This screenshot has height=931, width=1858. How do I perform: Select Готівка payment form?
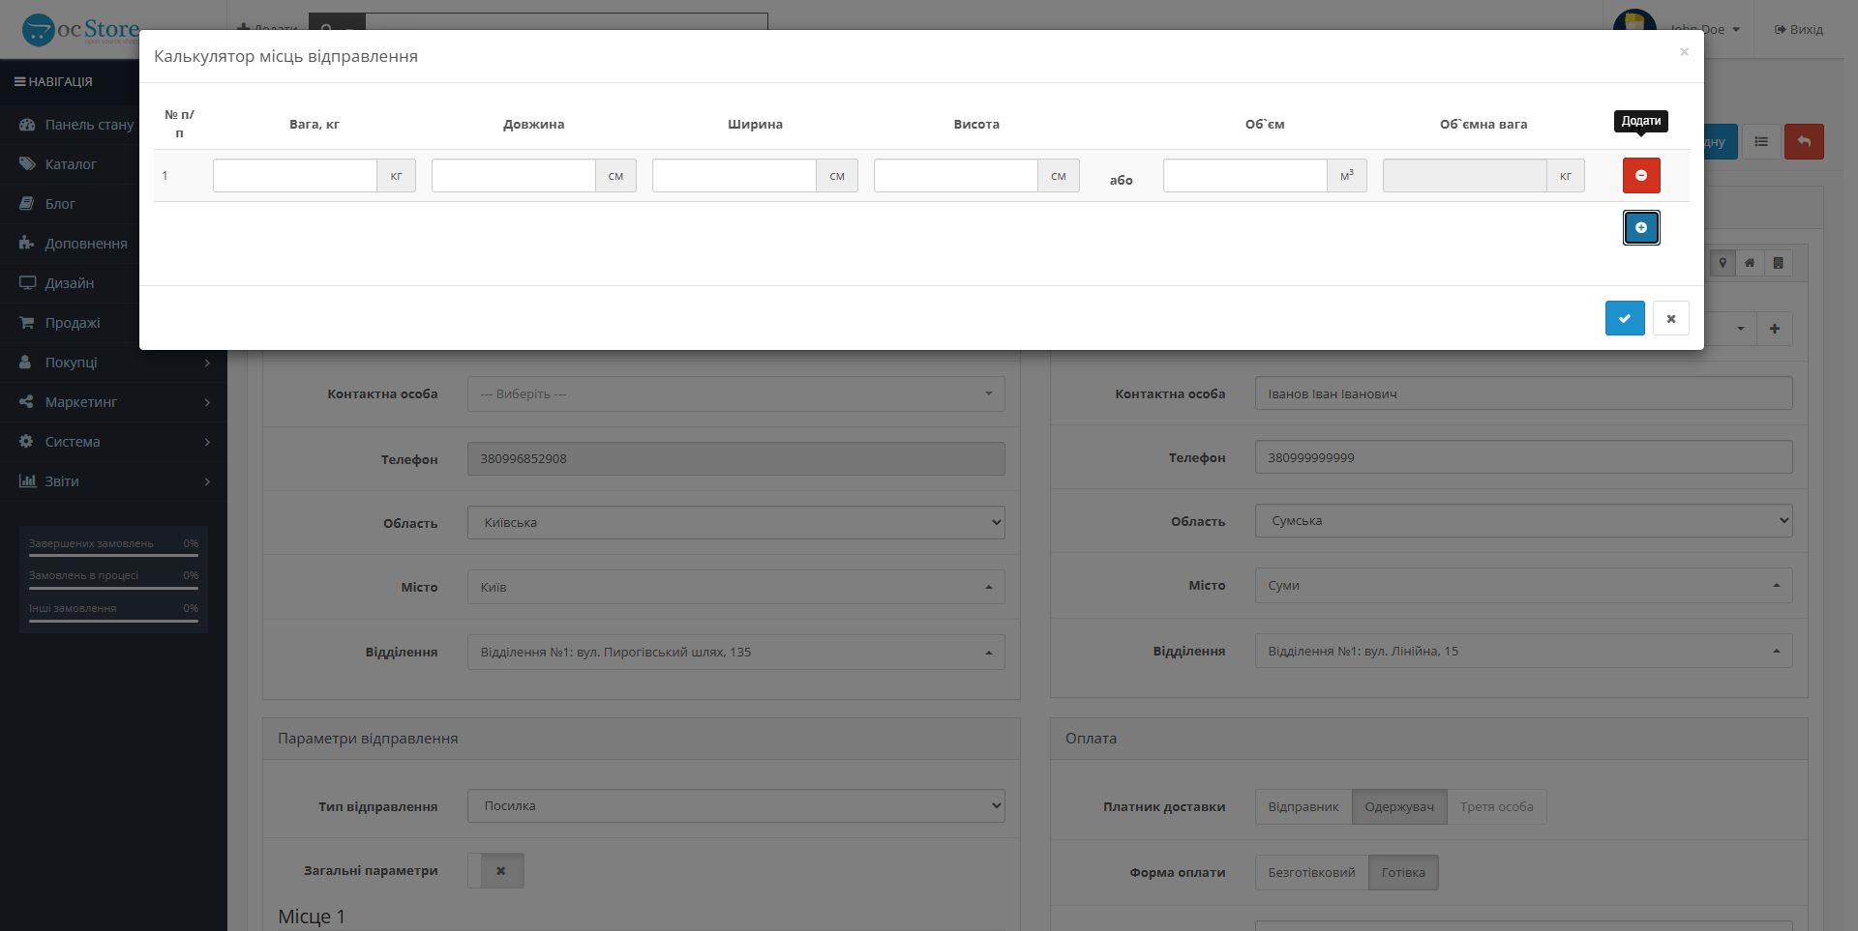[1403, 873]
